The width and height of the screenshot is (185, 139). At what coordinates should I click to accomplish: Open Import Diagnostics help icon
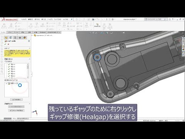coord(29,41)
